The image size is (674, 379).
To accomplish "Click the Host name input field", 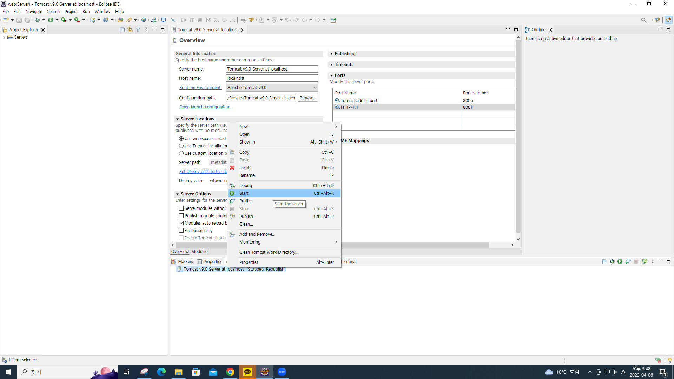I will (x=272, y=78).
